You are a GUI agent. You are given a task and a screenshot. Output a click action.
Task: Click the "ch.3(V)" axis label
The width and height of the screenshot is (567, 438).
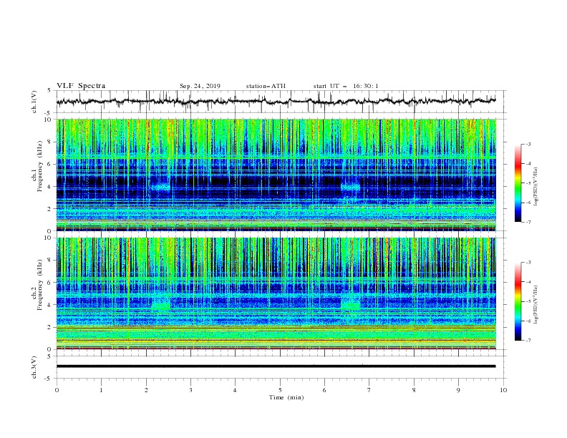pyautogui.click(x=34, y=367)
